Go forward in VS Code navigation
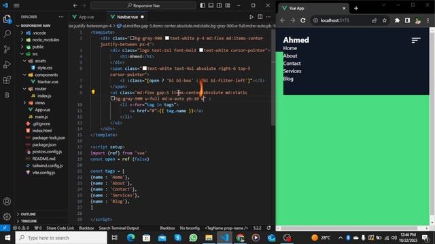 (x=84, y=5)
